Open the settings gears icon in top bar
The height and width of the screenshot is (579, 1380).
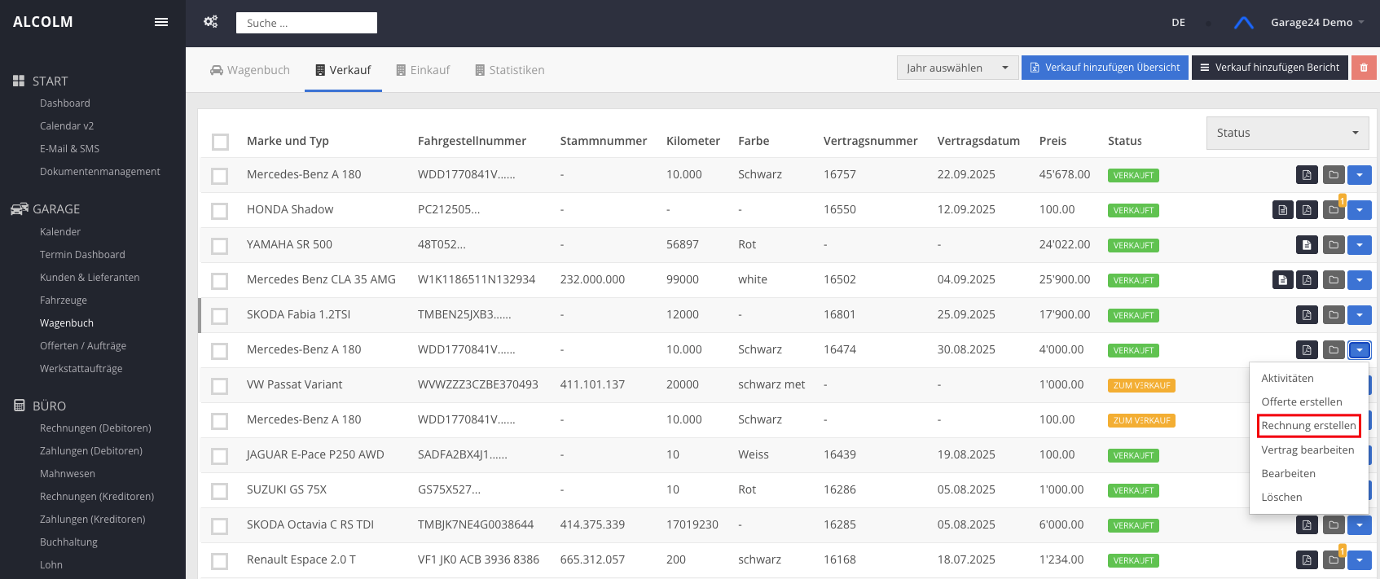(211, 22)
